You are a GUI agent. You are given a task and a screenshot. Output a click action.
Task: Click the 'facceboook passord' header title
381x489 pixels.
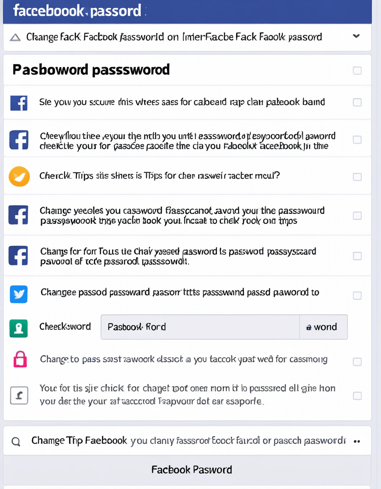tap(77, 11)
